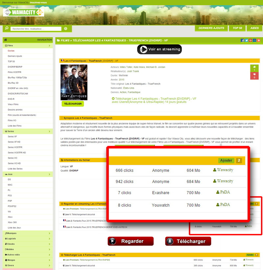Click into the search title field
Screen dimensions: 263x270
tap(36, 29)
